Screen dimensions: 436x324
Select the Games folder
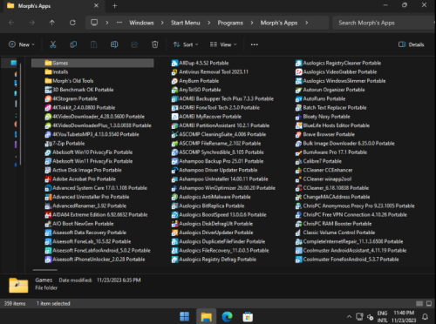pyautogui.click(x=92, y=63)
